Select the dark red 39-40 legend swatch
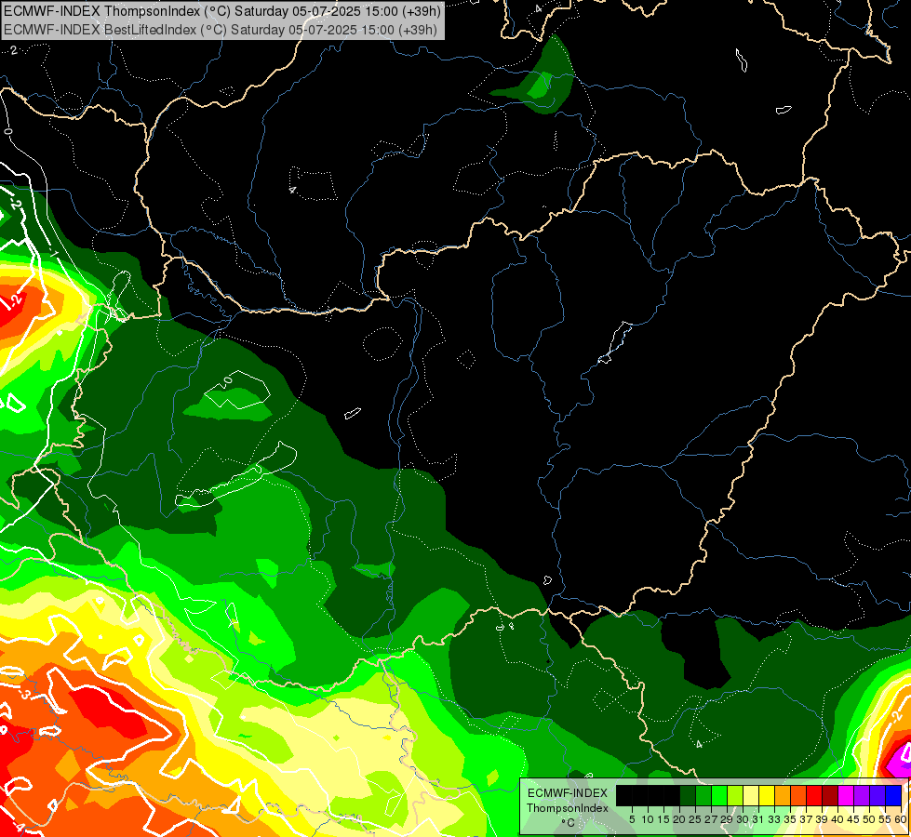The width and height of the screenshot is (911, 837). [x=830, y=795]
